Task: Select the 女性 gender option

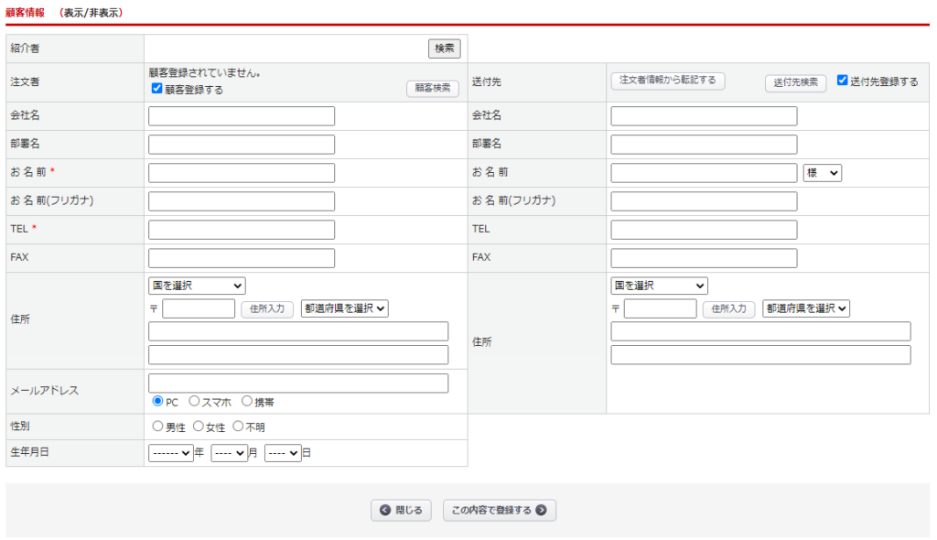Action: [x=199, y=427]
